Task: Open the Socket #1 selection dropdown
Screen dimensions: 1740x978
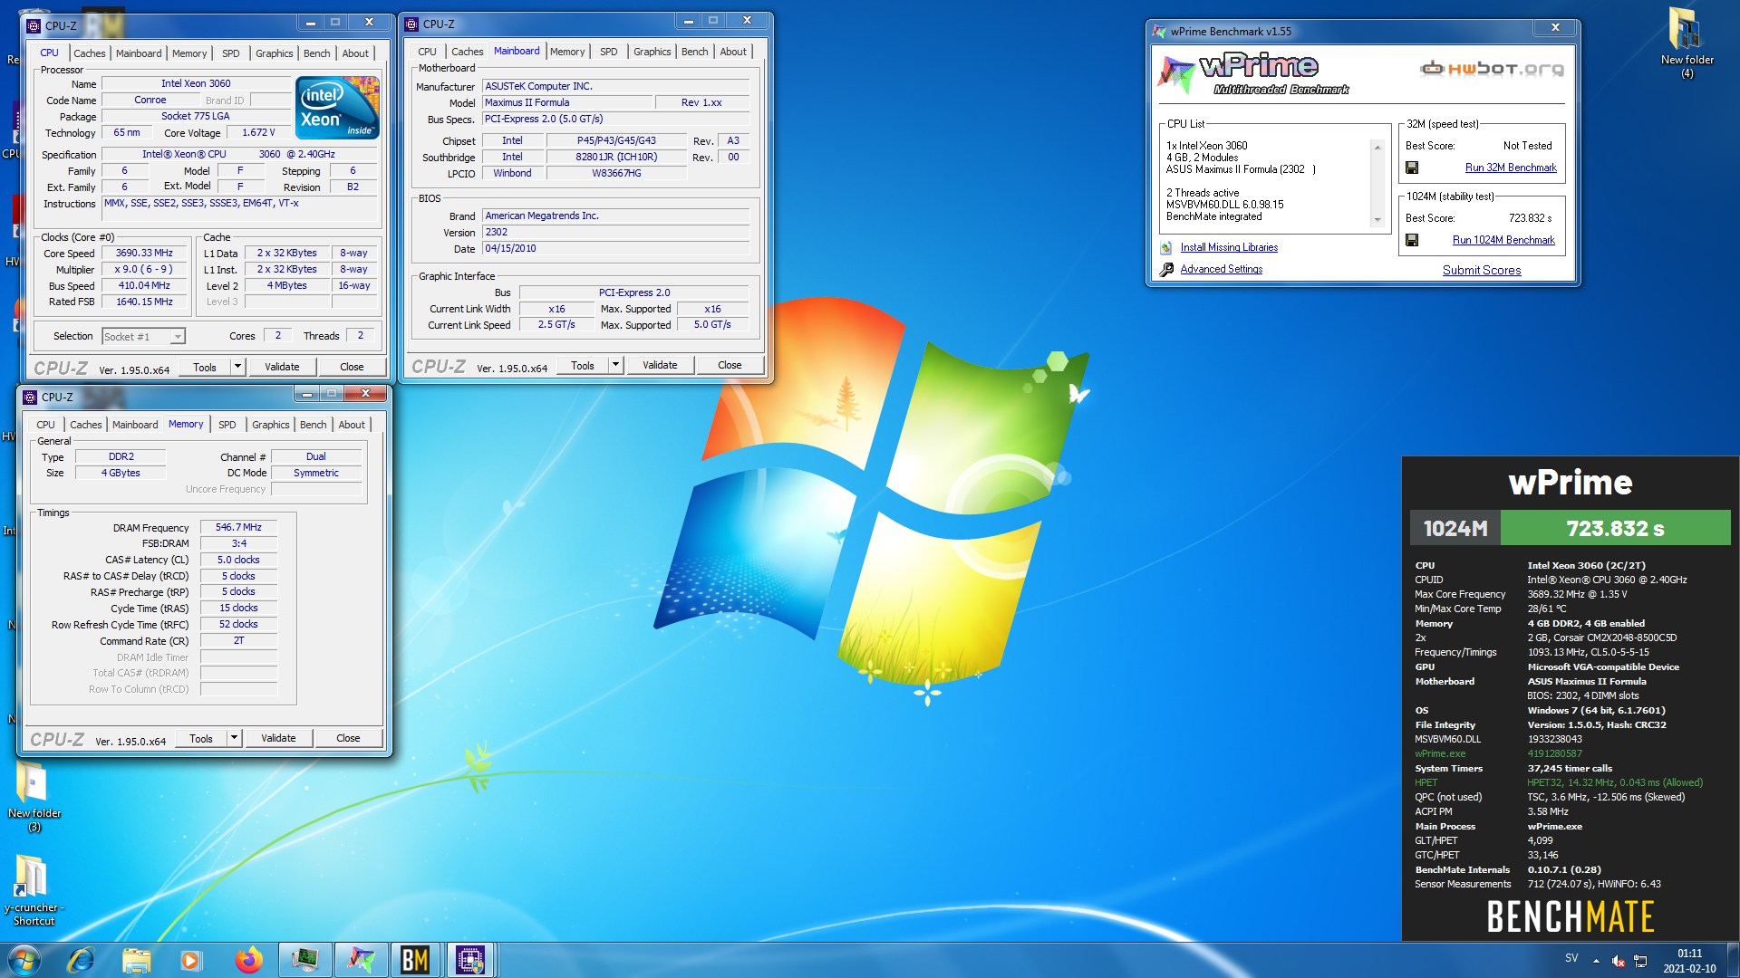Action: point(178,337)
